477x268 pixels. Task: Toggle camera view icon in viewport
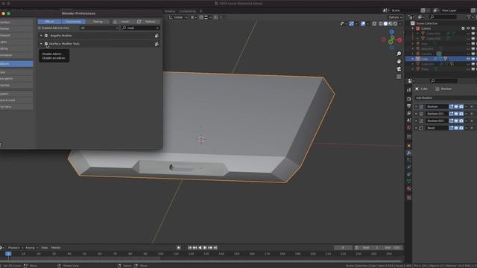point(399,69)
